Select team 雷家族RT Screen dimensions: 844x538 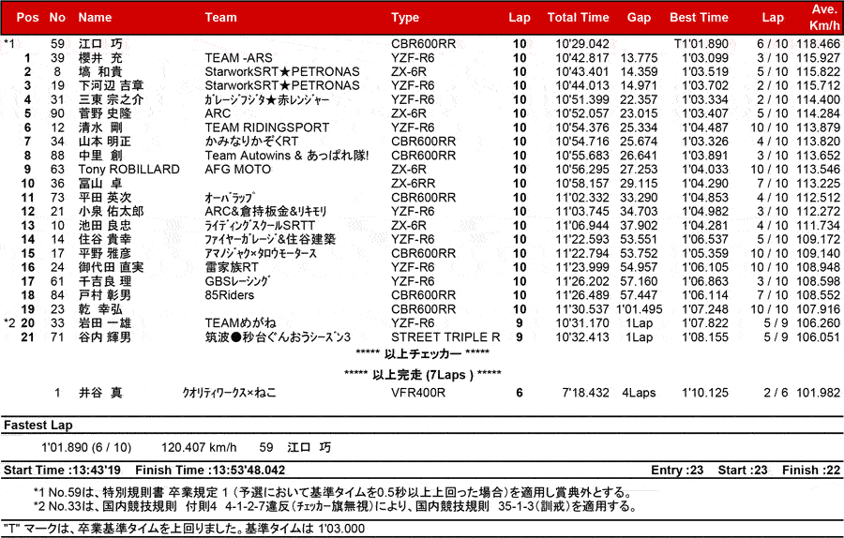232,267
